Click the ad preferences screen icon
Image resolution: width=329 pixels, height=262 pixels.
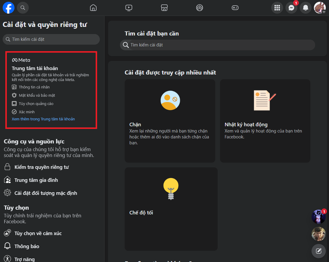14,103
